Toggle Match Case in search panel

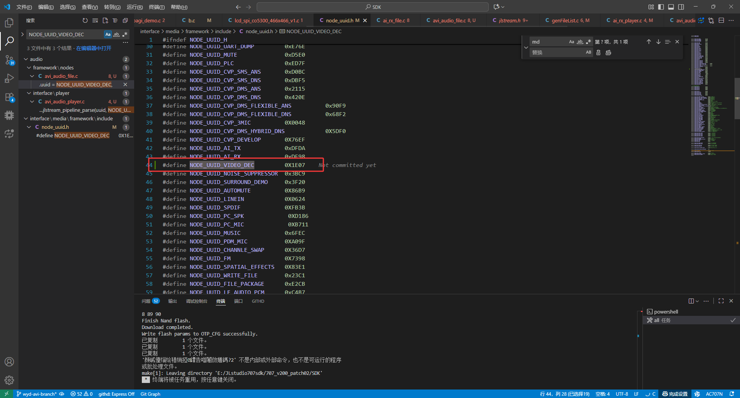(108, 34)
